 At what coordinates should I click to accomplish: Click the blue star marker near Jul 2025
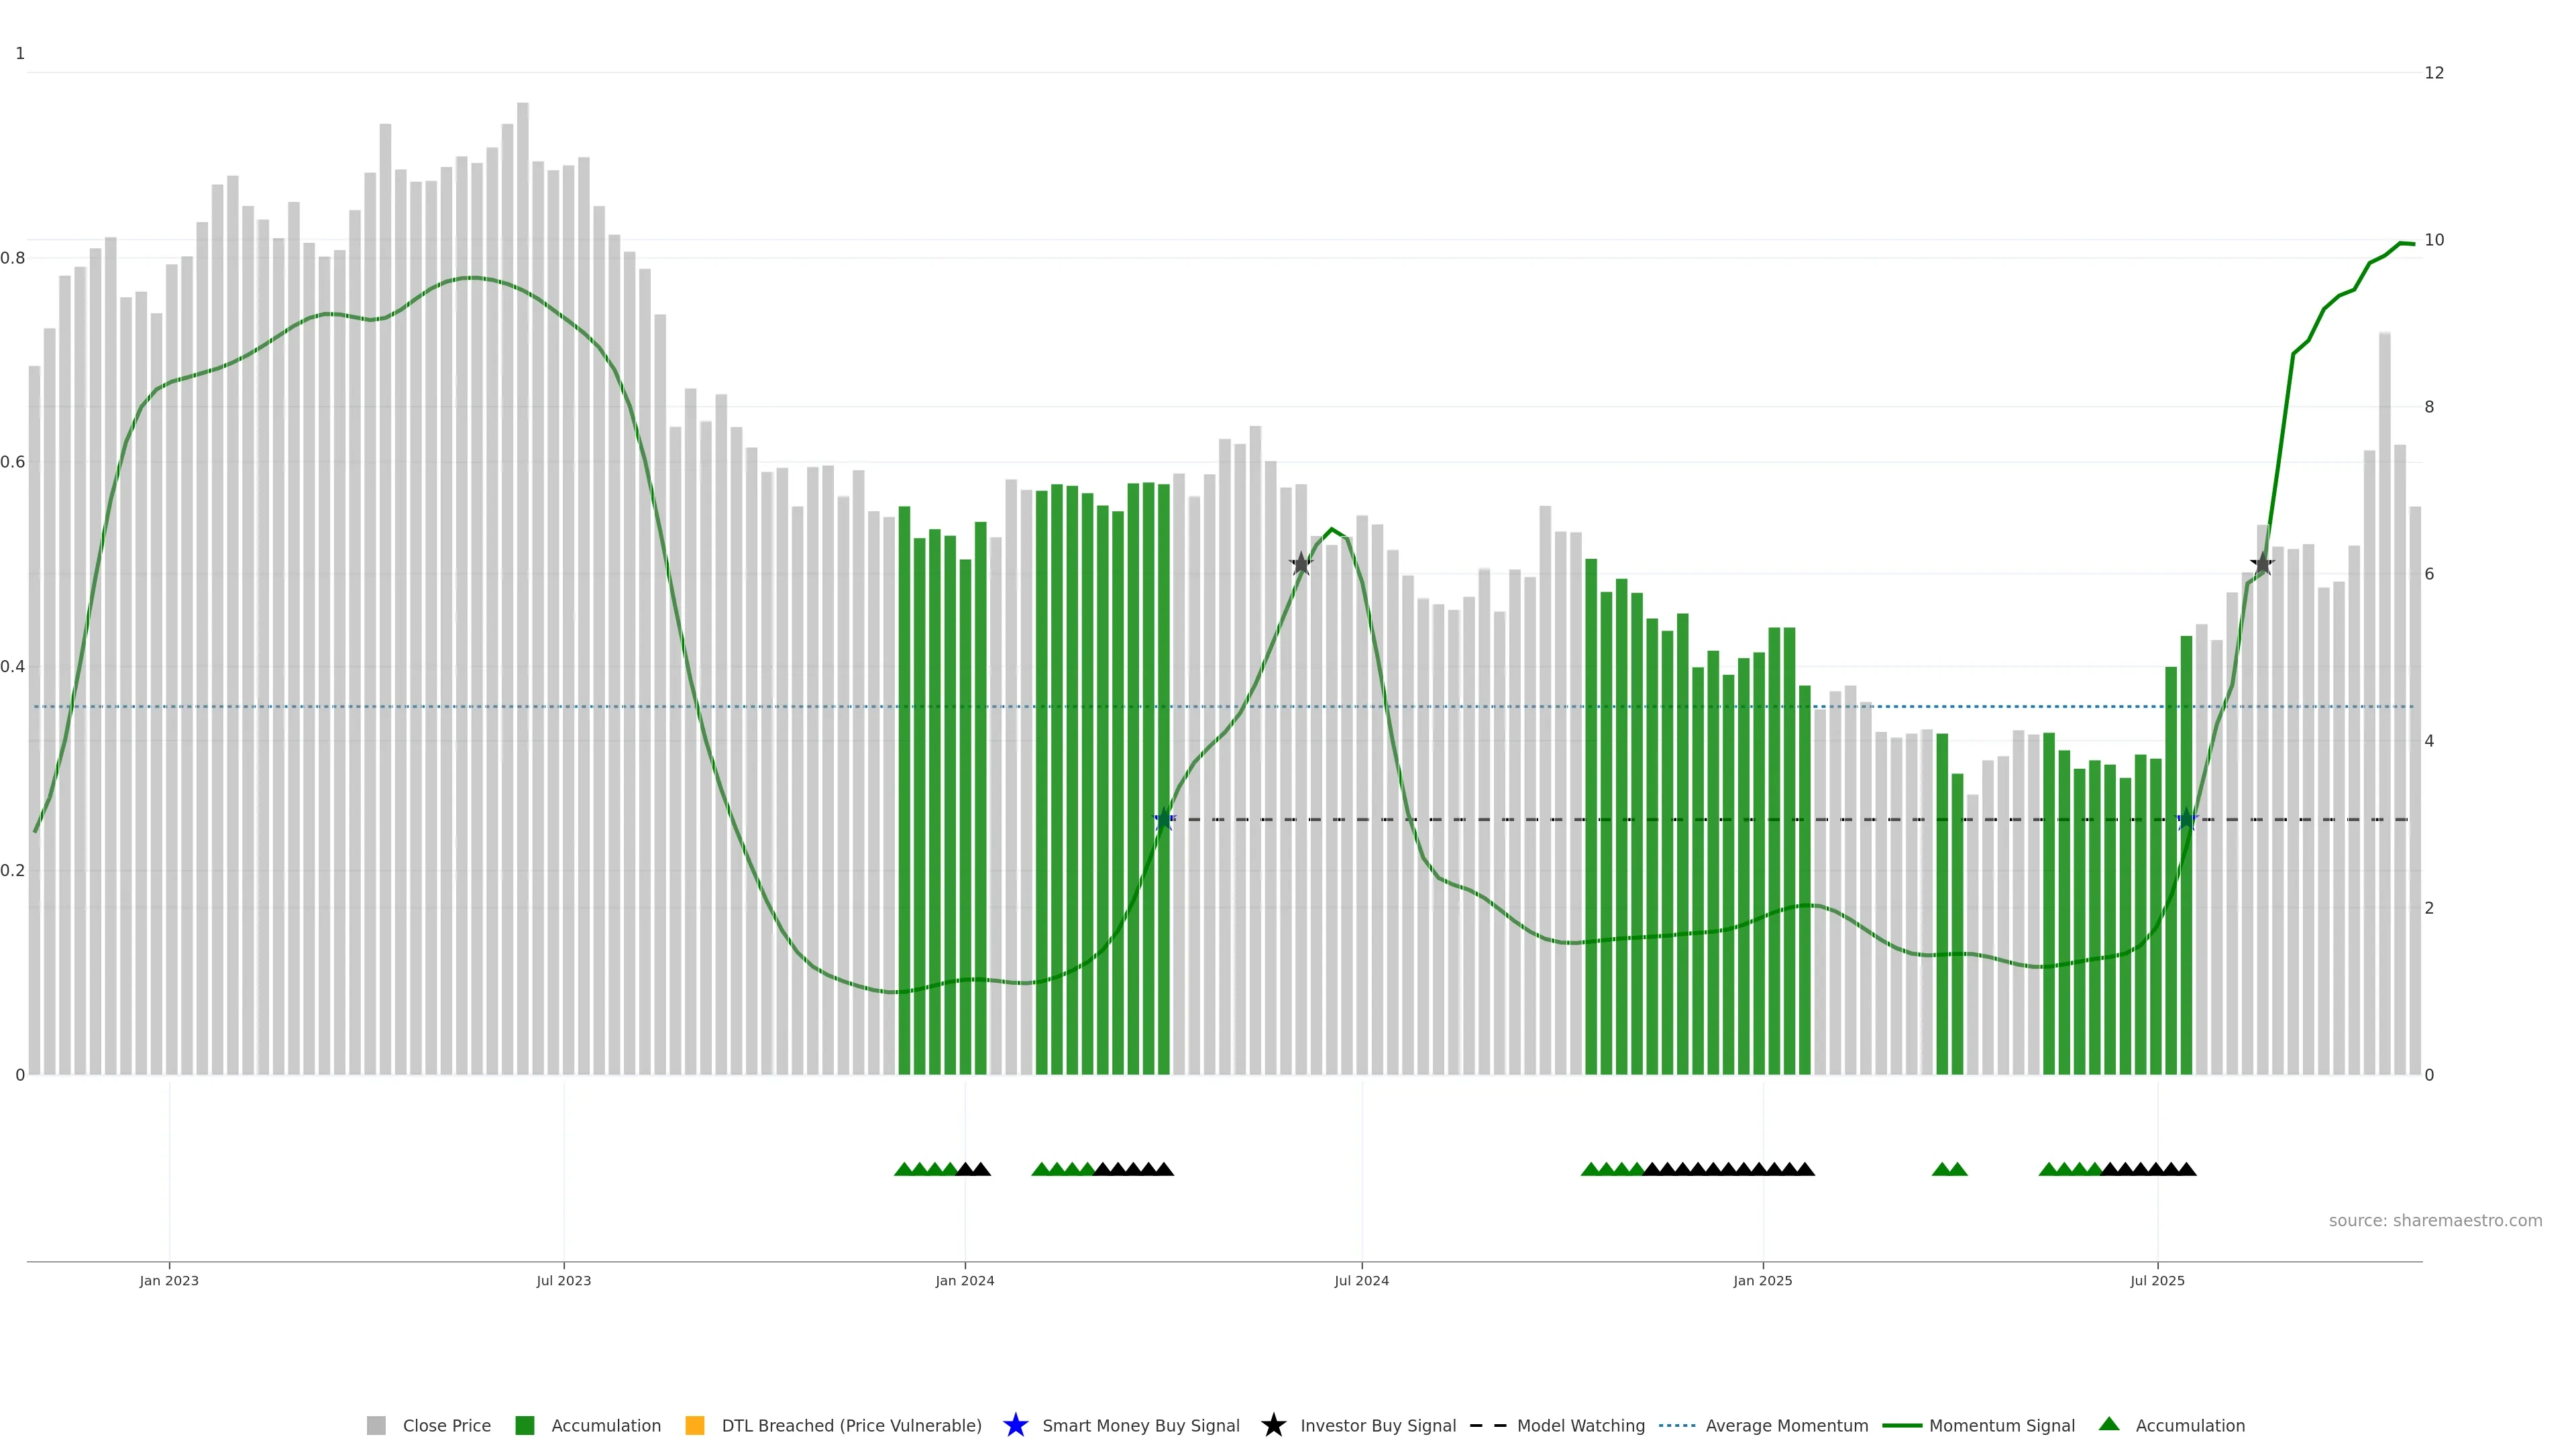pos(2187,820)
